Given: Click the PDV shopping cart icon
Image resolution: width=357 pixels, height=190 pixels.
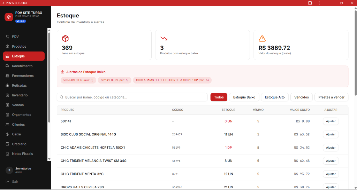Looking at the screenshot, I should pyautogui.click(x=8, y=37).
